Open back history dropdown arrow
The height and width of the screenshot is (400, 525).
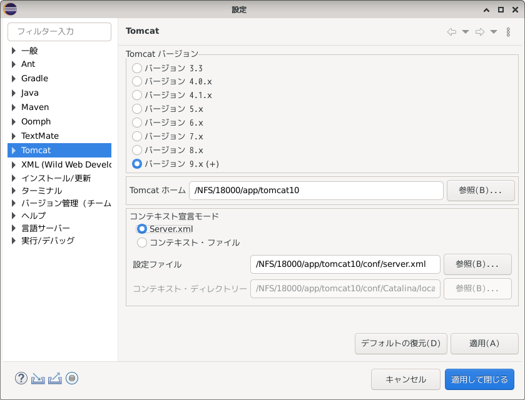pos(466,32)
